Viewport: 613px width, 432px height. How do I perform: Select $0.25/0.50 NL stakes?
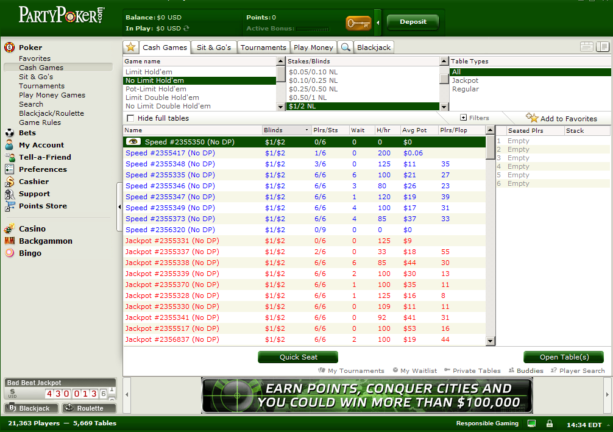[x=363, y=89]
